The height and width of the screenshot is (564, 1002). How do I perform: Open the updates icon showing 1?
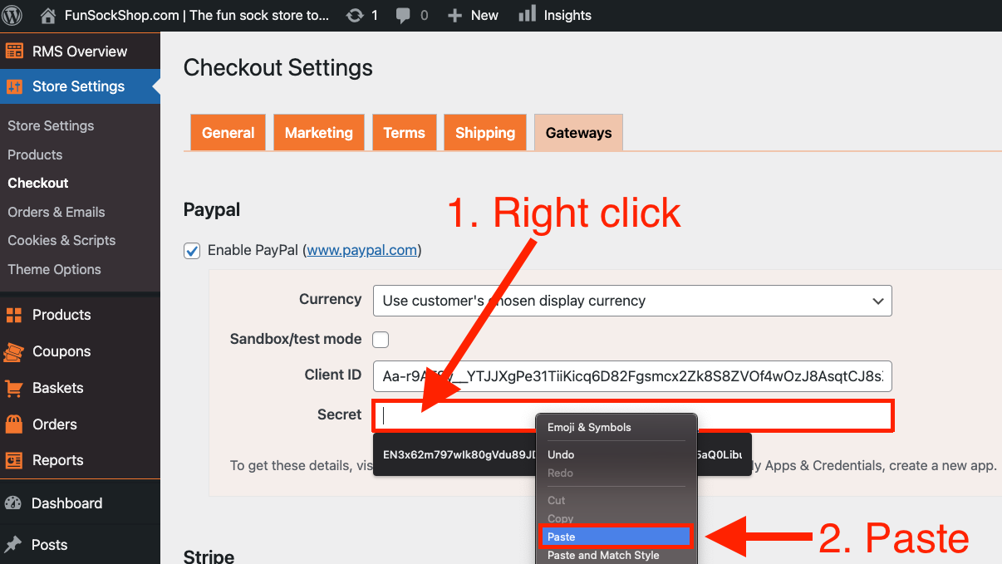point(355,15)
